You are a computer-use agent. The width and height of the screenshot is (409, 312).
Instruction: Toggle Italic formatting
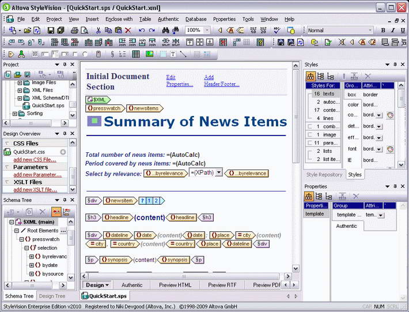click(x=393, y=31)
